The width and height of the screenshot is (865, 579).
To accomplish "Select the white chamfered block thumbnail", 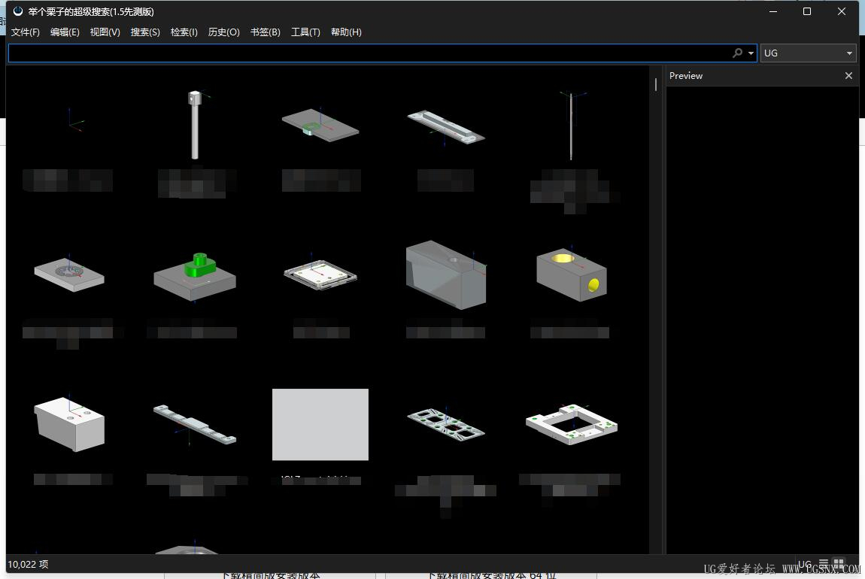I will tap(69, 423).
